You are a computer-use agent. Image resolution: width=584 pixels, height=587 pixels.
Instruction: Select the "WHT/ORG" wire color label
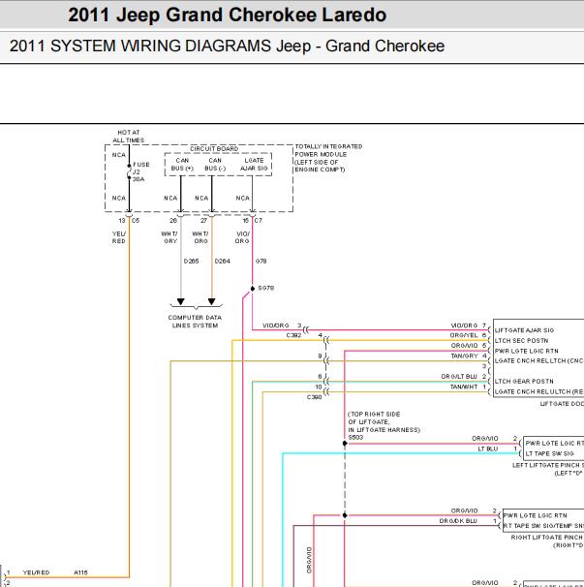[x=200, y=237]
